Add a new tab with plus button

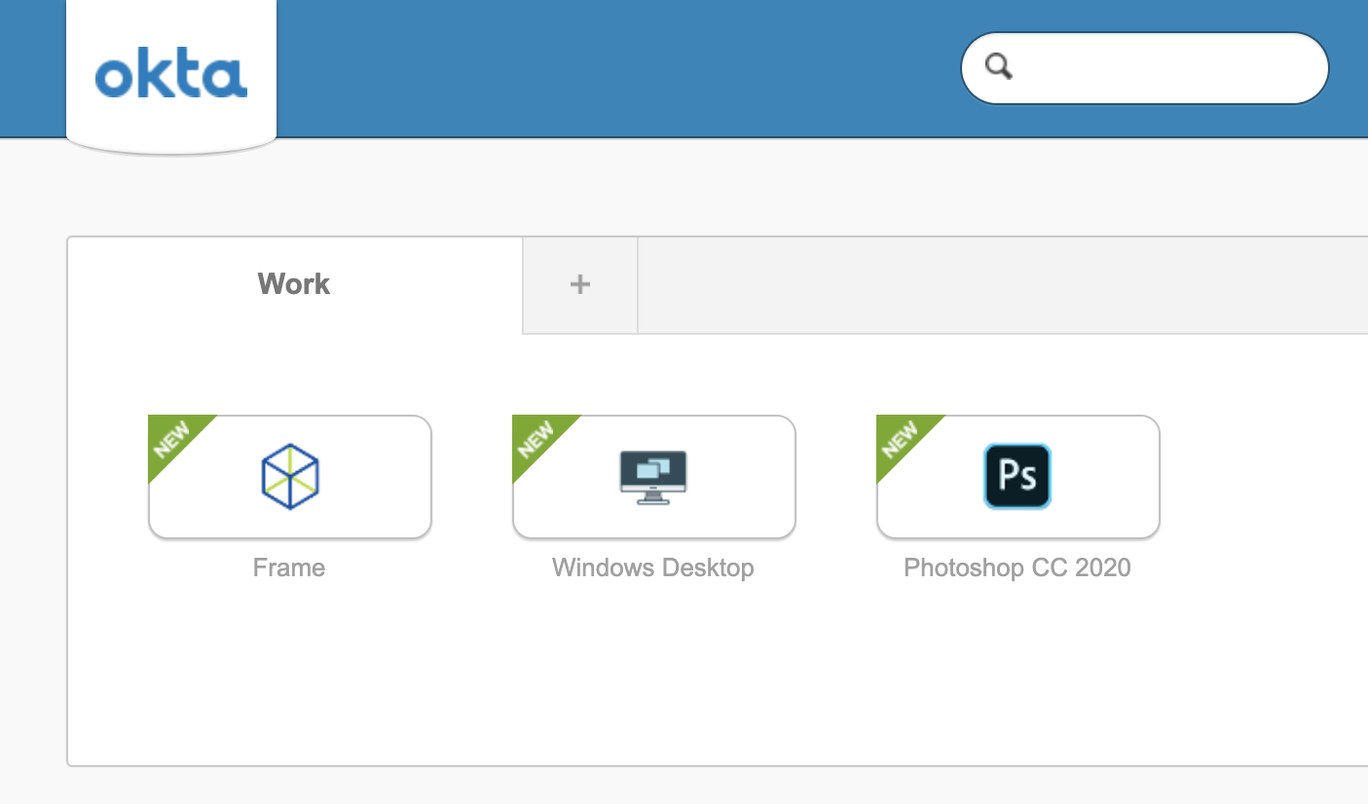click(x=580, y=284)
